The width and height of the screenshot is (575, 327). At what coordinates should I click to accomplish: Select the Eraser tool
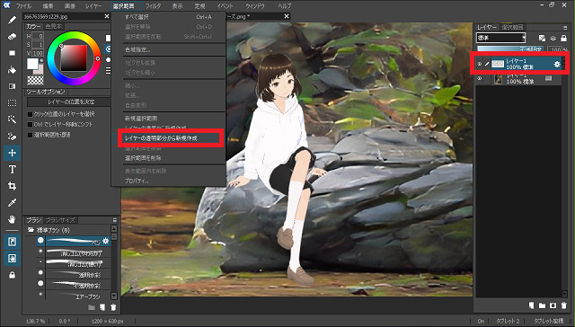pyautogui.click(x=12, y=36)
